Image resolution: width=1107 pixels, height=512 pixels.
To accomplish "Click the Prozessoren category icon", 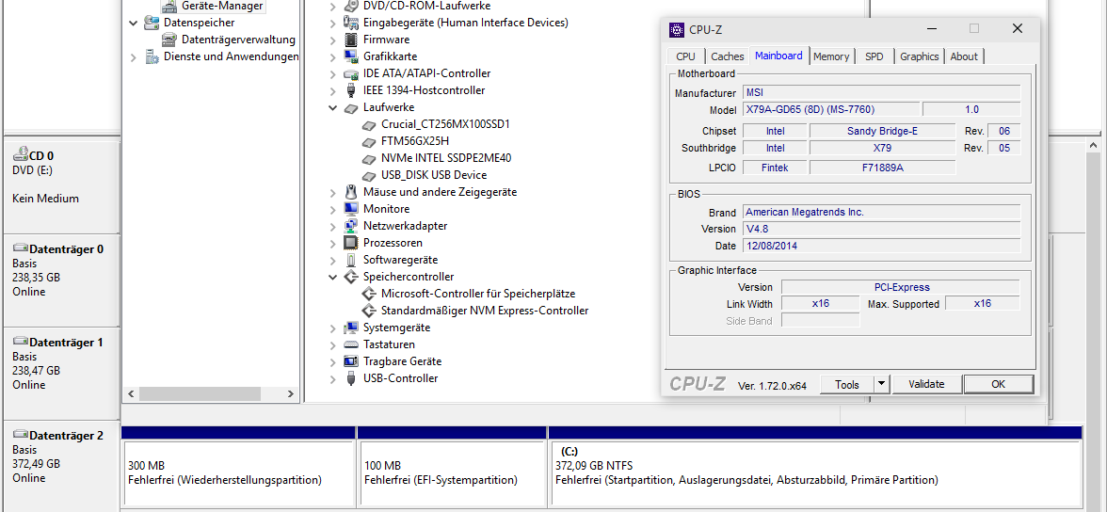I will [351, 243].
